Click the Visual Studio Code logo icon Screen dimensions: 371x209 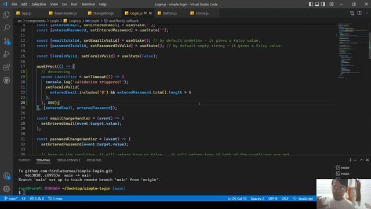click(x=5, y=4)
